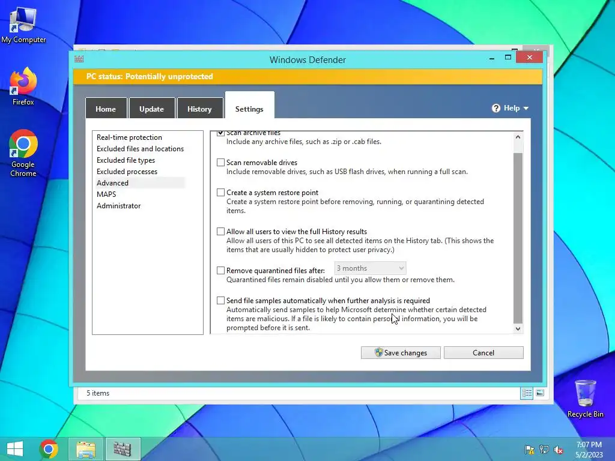This screenshot has height=461, width=615.
Task: Click the settings vertical scrollbar thumb
Action: pyautogui.click(x=518, y=238)
